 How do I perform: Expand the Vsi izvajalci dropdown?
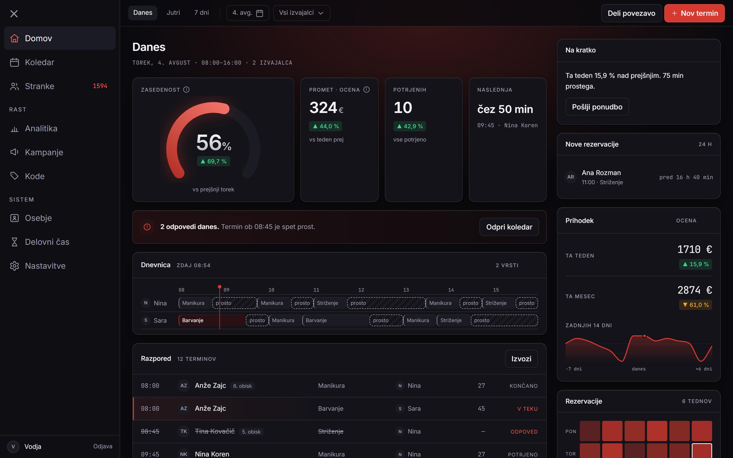pos(301,13)
